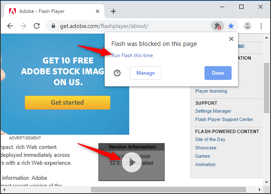Click the vertical scrollbar down arrow

tap(267, 182)
